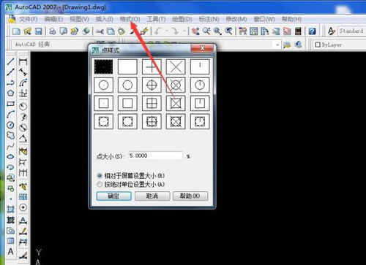Select absolute units size radio option

(x=100, y=185)
